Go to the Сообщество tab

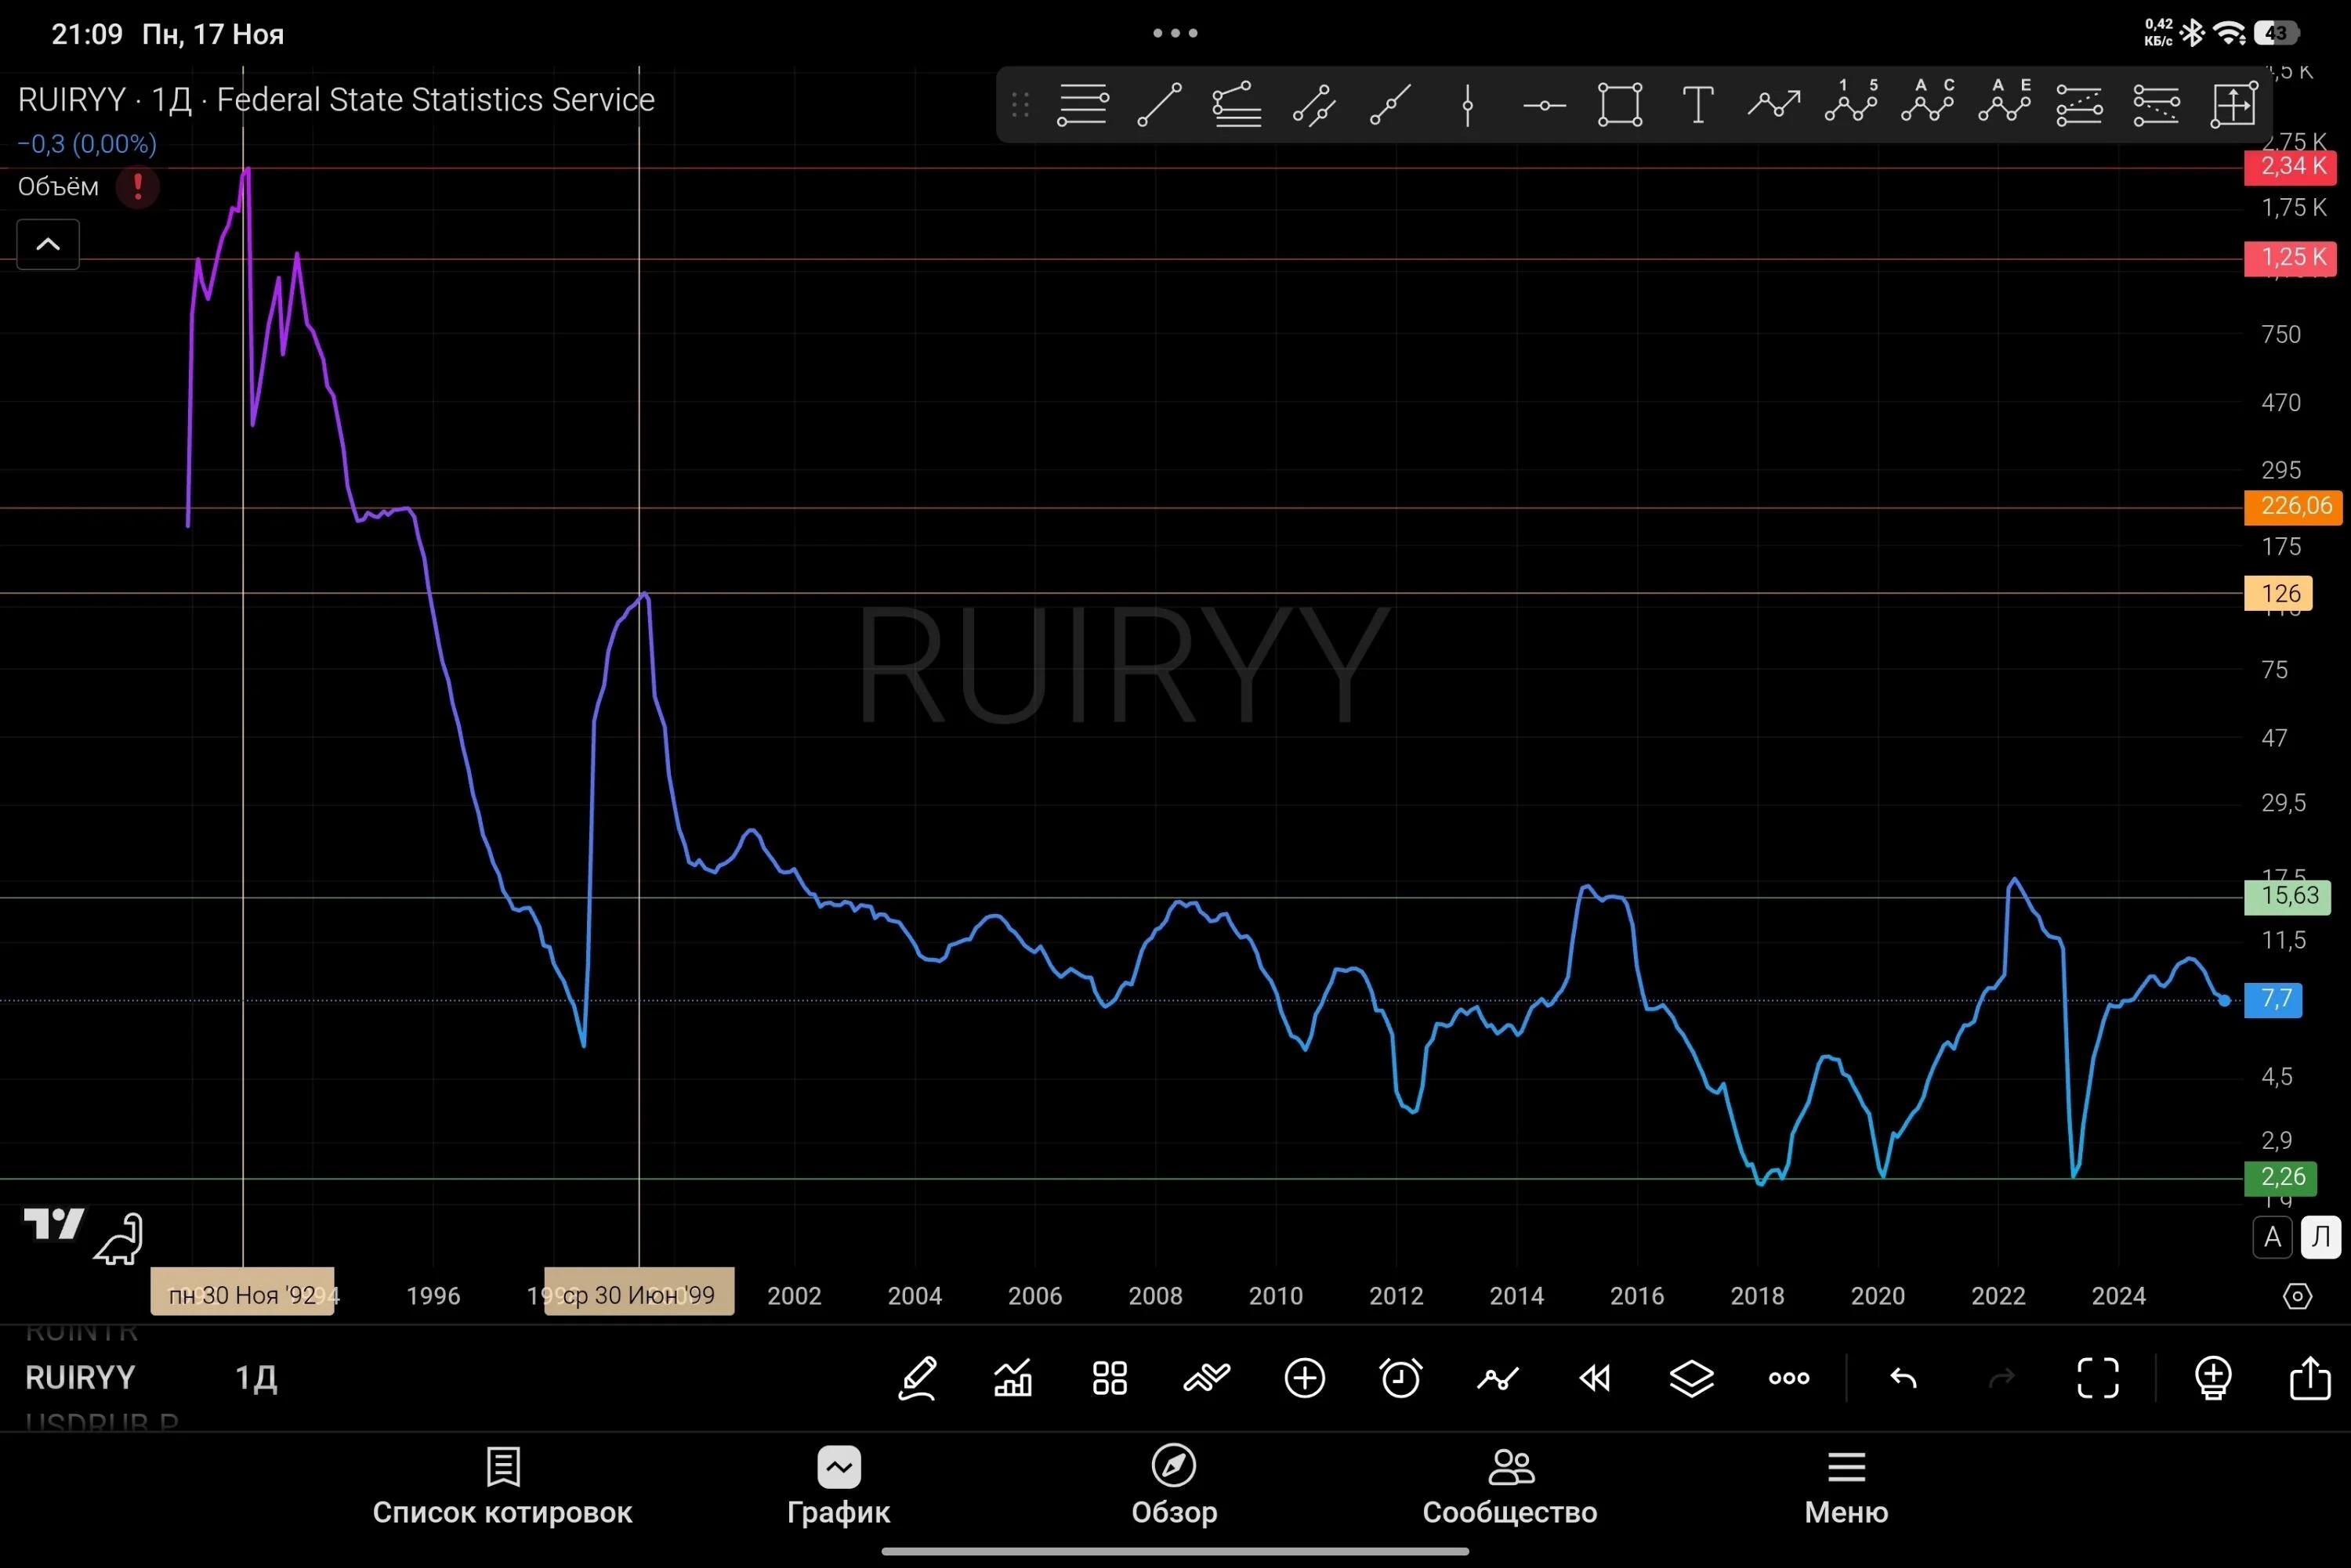(1509, 1486)
